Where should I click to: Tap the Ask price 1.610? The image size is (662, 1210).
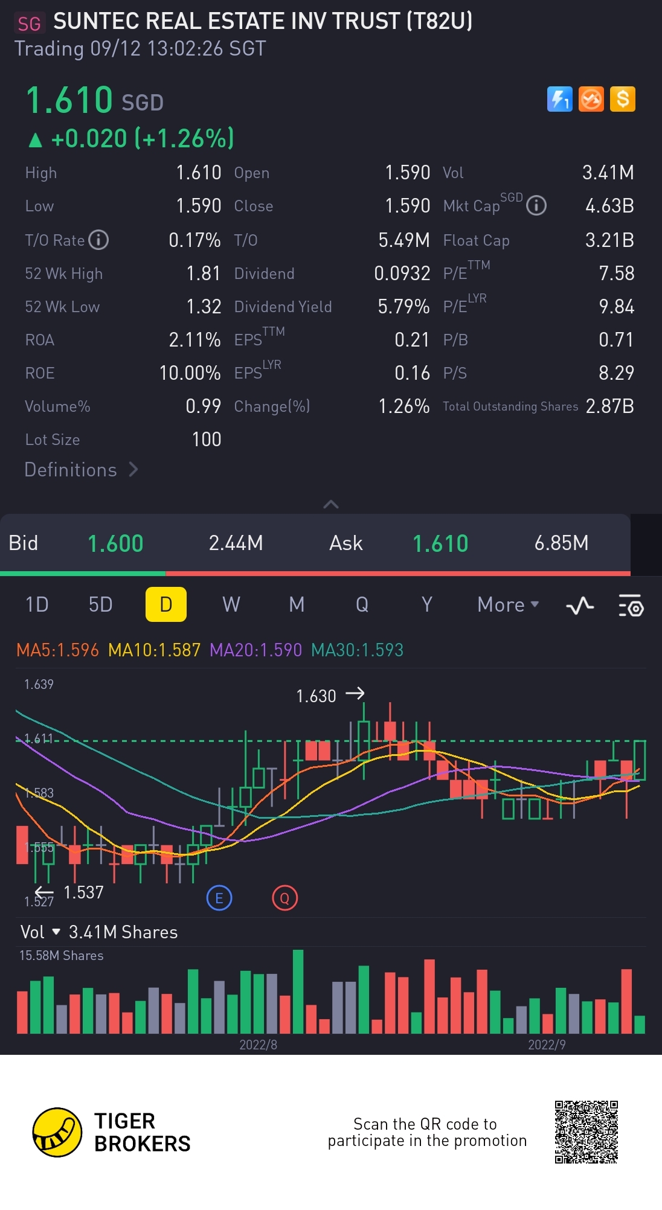click(440, 543)
